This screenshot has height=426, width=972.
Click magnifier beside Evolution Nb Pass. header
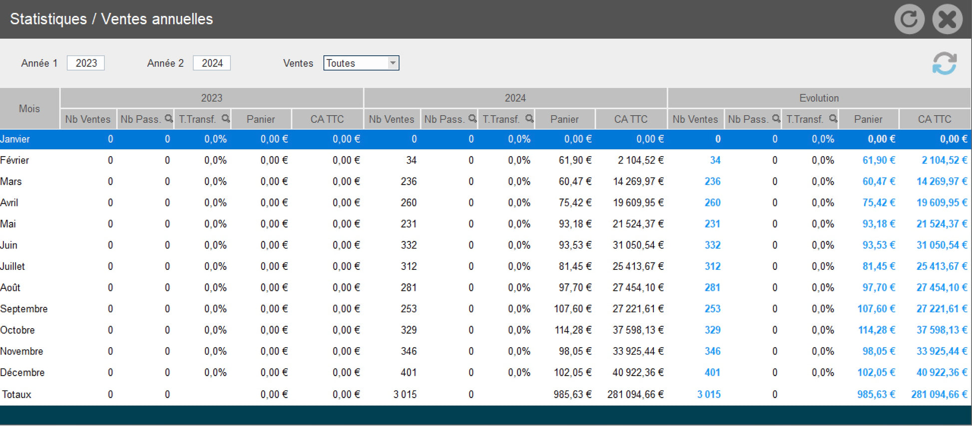pyautogui.click(x=776, y=119)
